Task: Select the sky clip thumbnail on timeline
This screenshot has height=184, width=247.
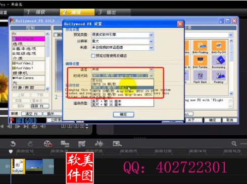Action: 34,166
